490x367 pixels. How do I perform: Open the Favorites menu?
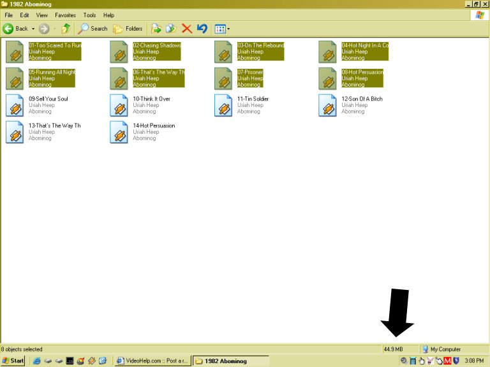65,15
